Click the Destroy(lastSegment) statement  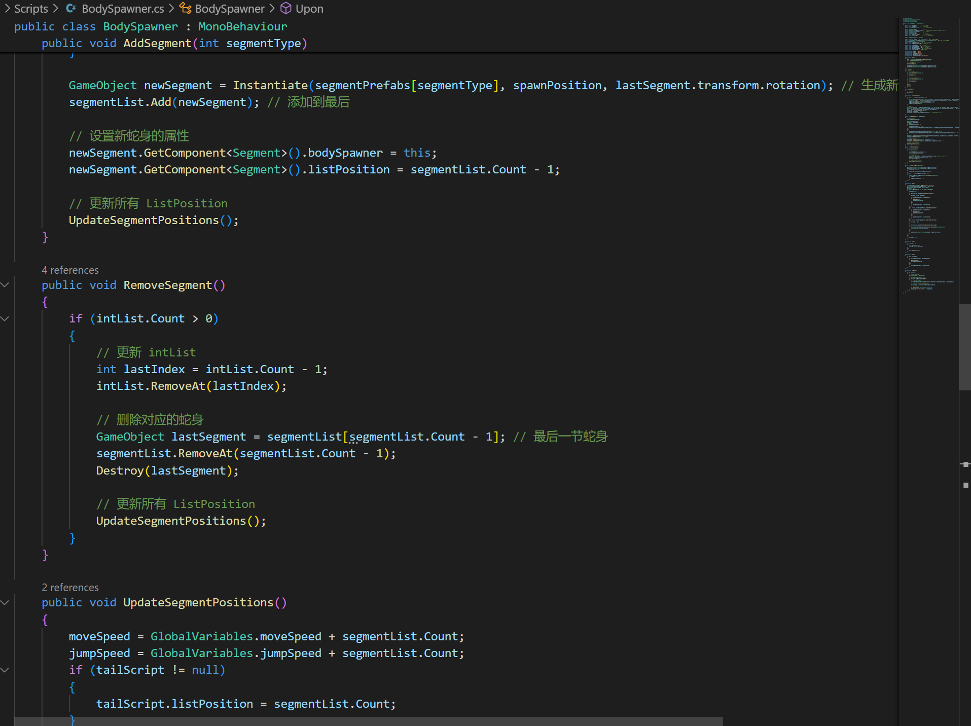pyautogui.click(x=167, y=470)
